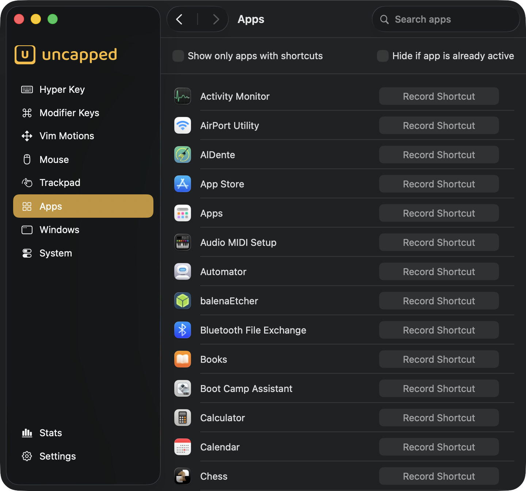Open the Stats page

(83, 433)
